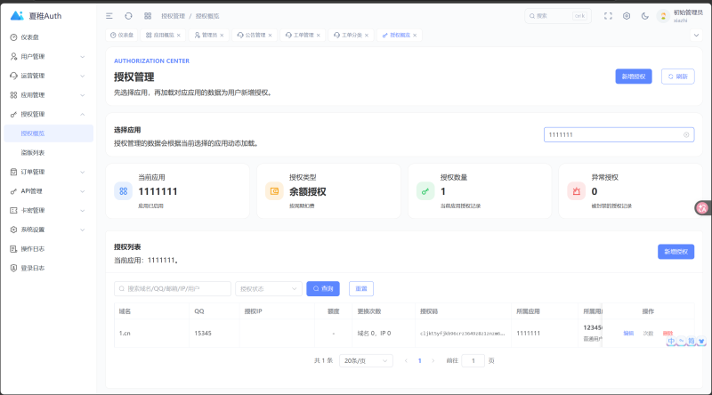Select 授权概览 in the sidebar submenu
Screen dimensions: 712x395
point(48,133)
